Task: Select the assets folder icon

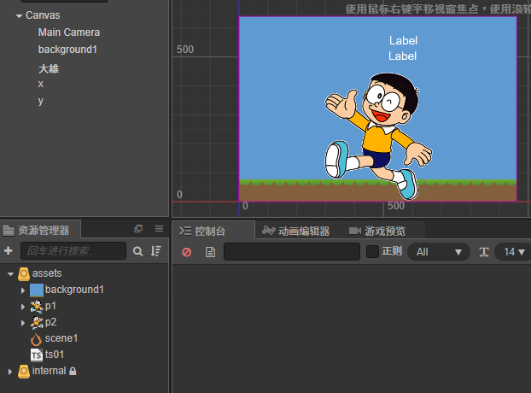Action: (x=24, y=273)
